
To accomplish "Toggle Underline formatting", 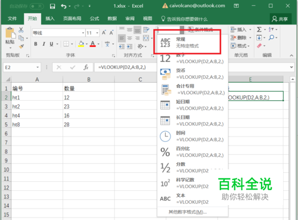I will click(x=51, y=44).
